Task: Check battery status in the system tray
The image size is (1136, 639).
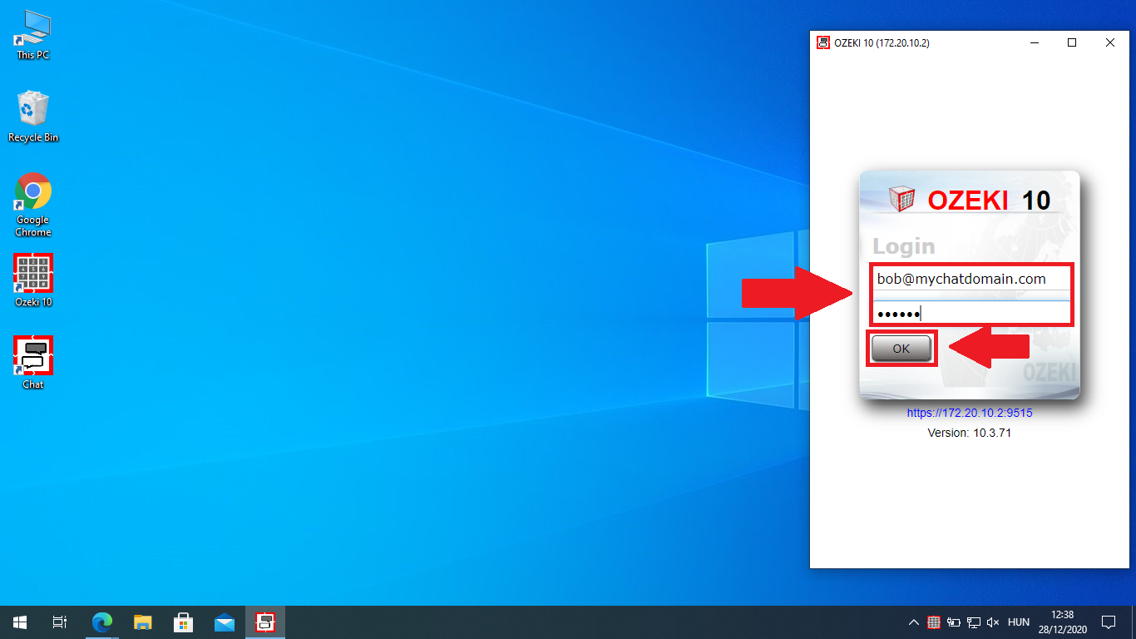Action: click(x=954, y=622)
